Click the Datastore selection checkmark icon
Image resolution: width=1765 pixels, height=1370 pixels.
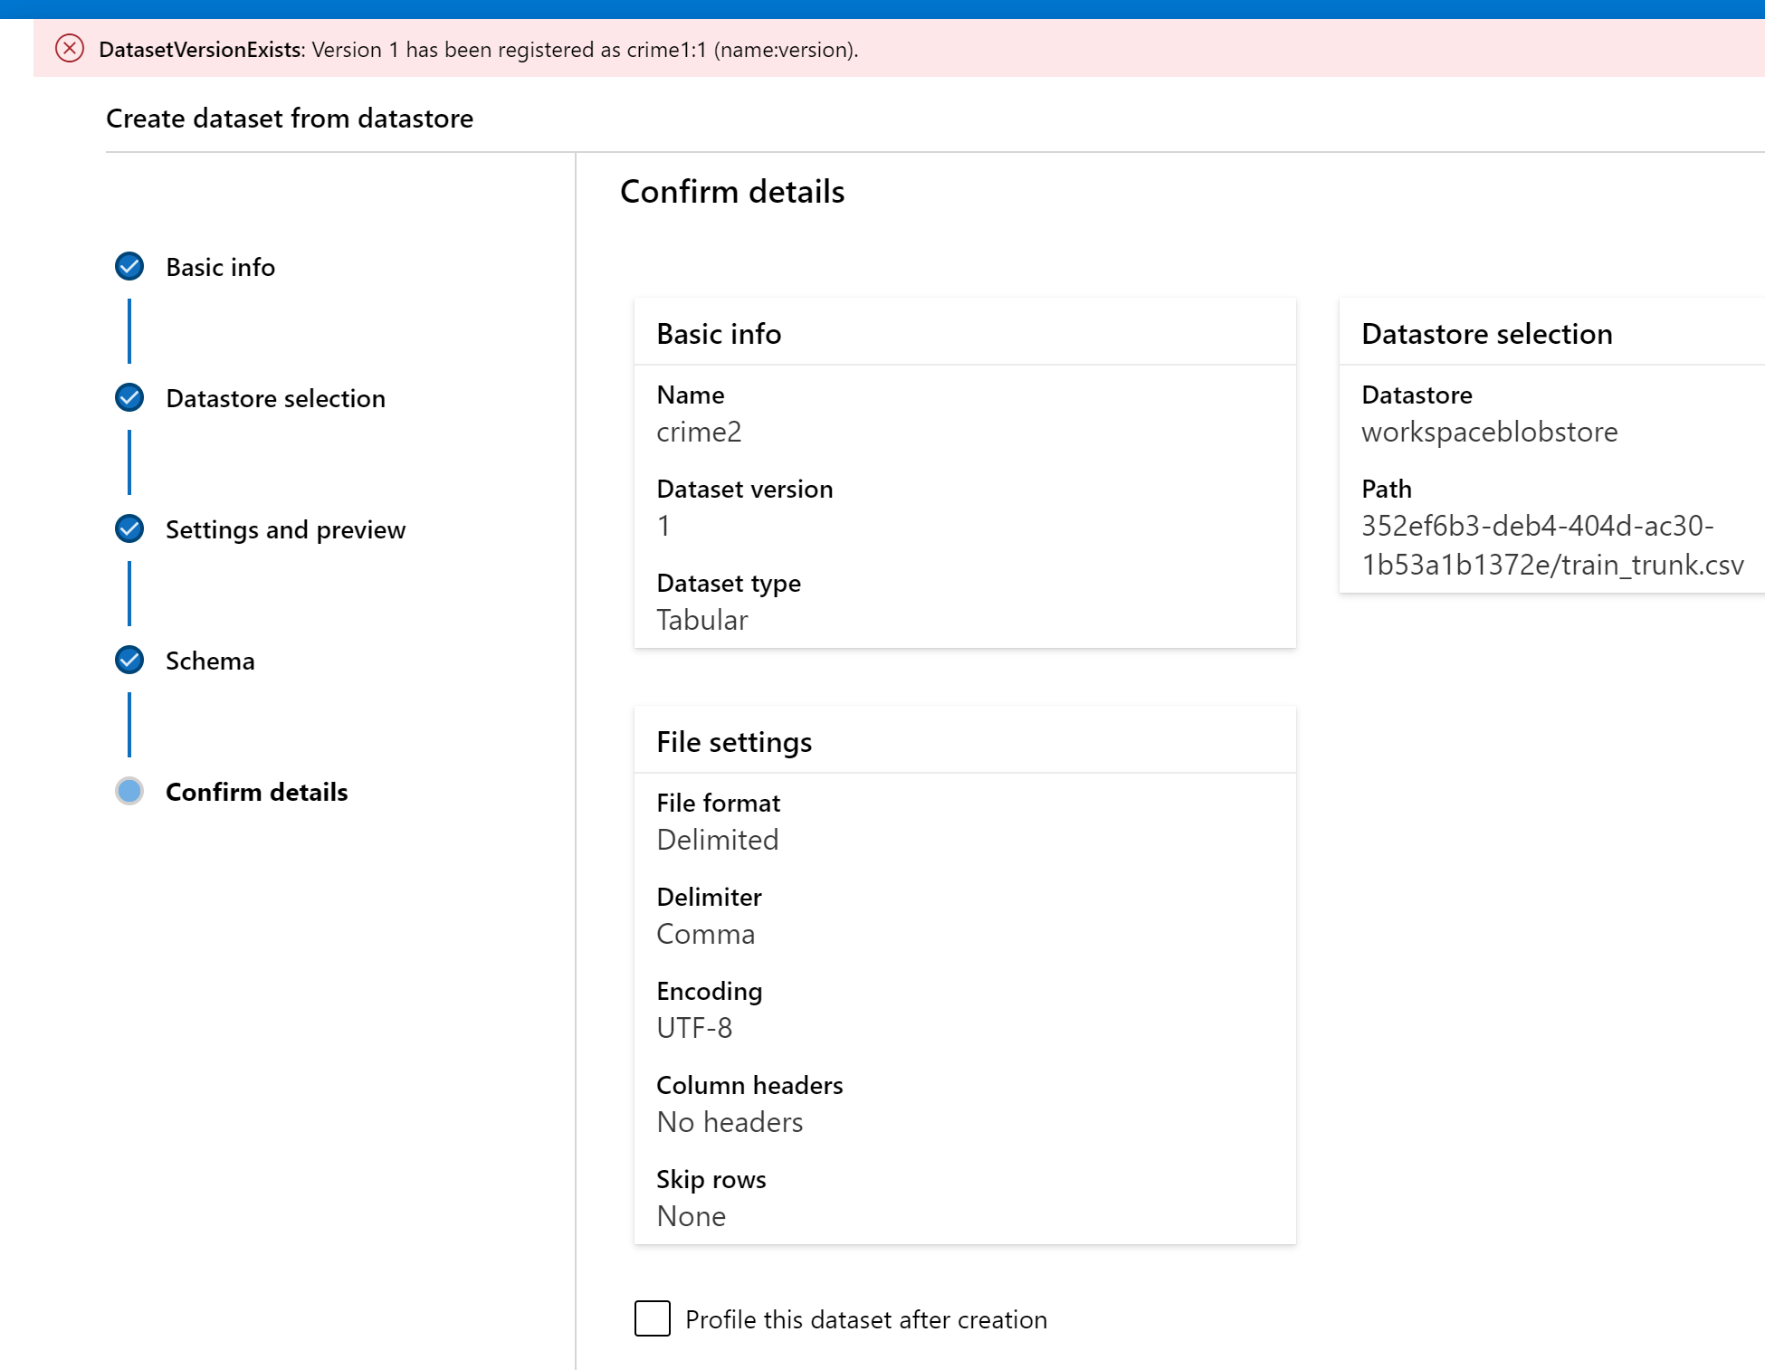[x=129, y=397]
